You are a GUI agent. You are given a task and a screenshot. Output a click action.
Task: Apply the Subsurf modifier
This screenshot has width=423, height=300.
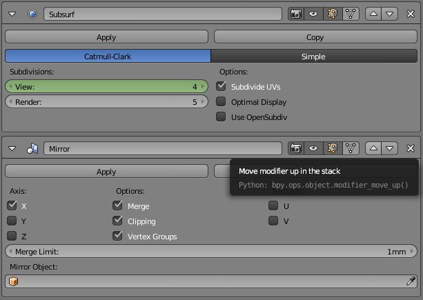click(106, 37)
